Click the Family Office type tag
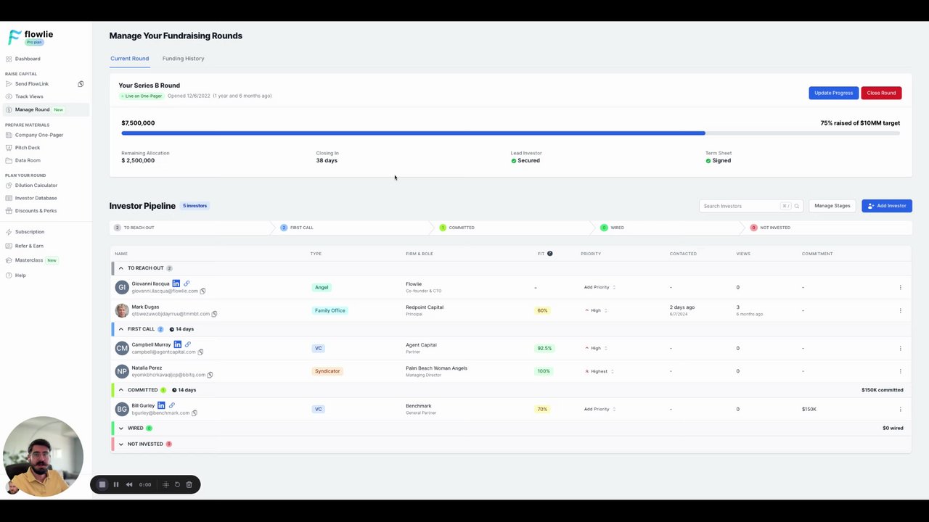 point(330,310)
